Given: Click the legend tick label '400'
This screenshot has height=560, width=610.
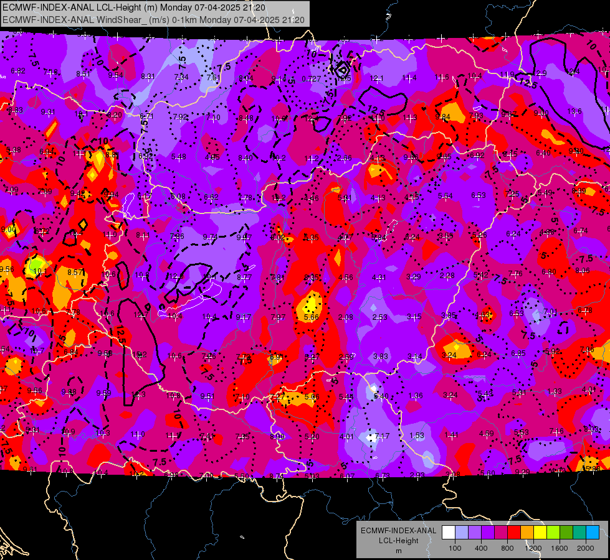Looking at the screenshot, I should pos(481,548).
